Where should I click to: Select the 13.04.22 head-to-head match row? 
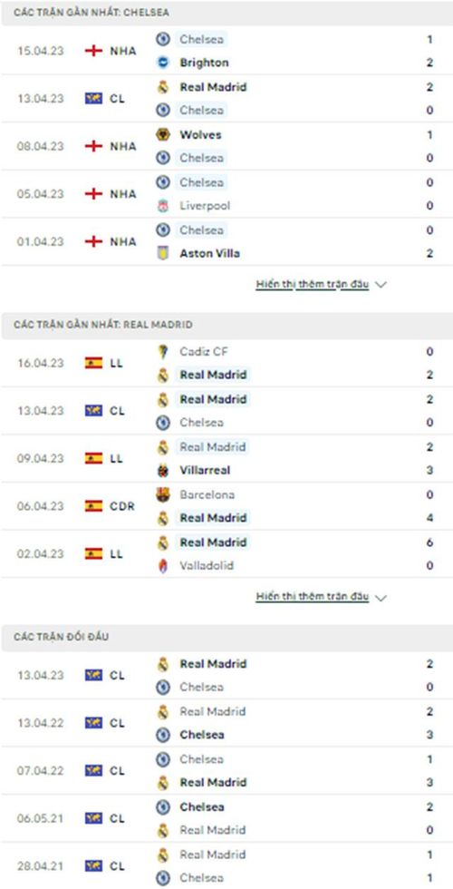pyautogui.click(x=226, y=723)
